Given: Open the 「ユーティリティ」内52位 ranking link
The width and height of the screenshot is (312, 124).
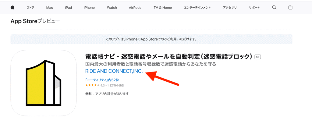Looking at the screenshot, I should 102,80.
